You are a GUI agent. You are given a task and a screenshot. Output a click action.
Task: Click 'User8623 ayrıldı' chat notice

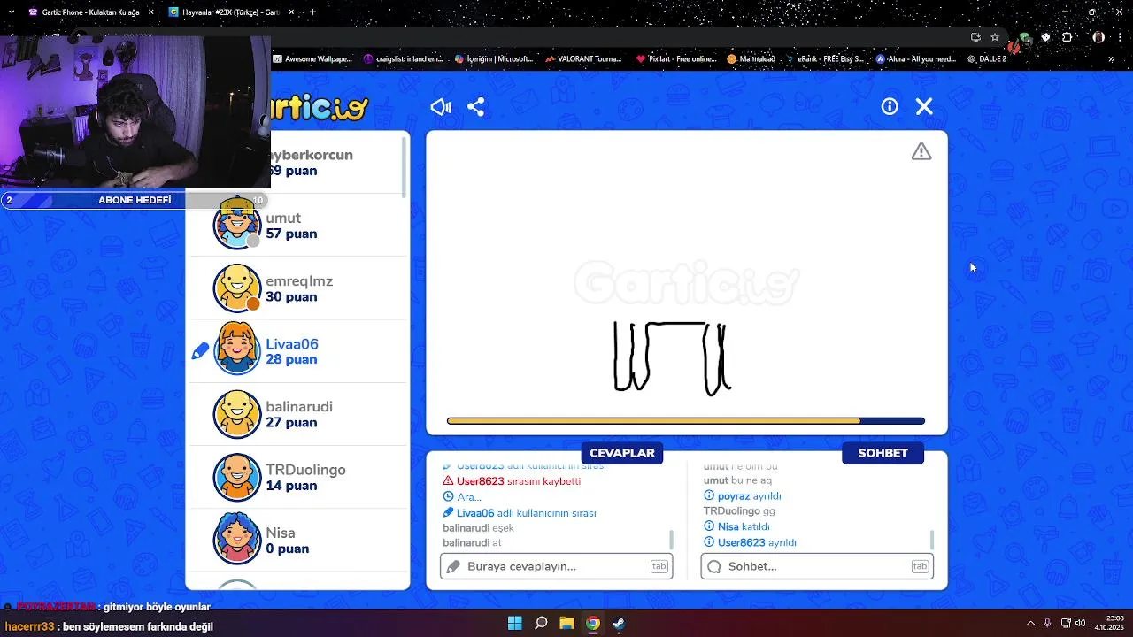click(x=750, y=542)
